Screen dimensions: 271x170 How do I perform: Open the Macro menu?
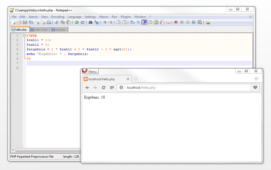point(104,17)
